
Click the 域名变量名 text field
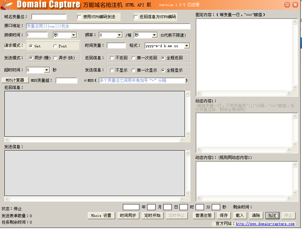point(49,17)
